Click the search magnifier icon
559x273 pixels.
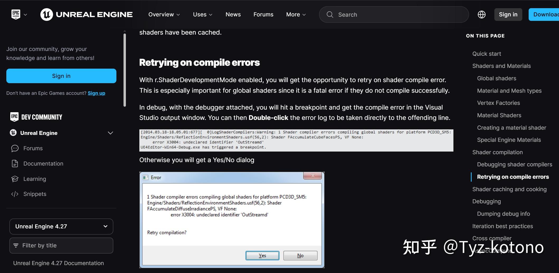click(x=330, y=15)
